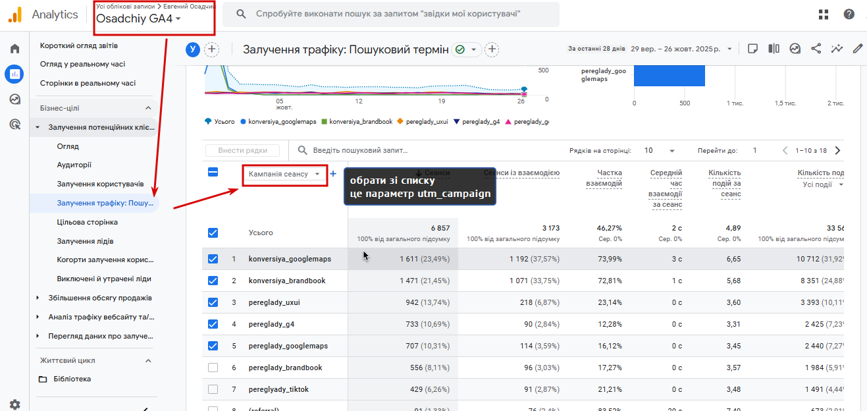The image size is (867, 411).
Task: Open the 'Залучення лідів' sidebar item
Action: pyautogui.click(x=85, y=242)
